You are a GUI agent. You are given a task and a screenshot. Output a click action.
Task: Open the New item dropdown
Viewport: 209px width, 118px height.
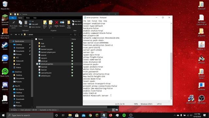point(77,21)
